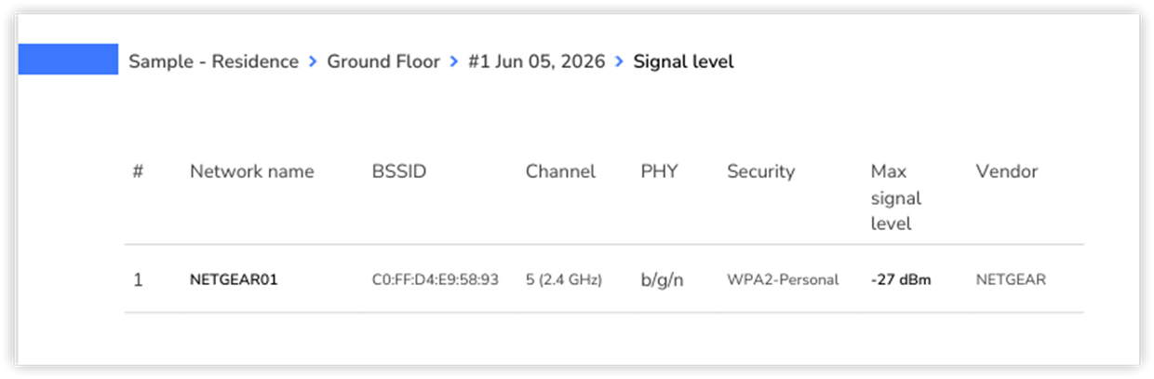Viewport: 1154px width, 379px height.
Task: Sort by the Channel column header
Action: (x=560, y=171)
